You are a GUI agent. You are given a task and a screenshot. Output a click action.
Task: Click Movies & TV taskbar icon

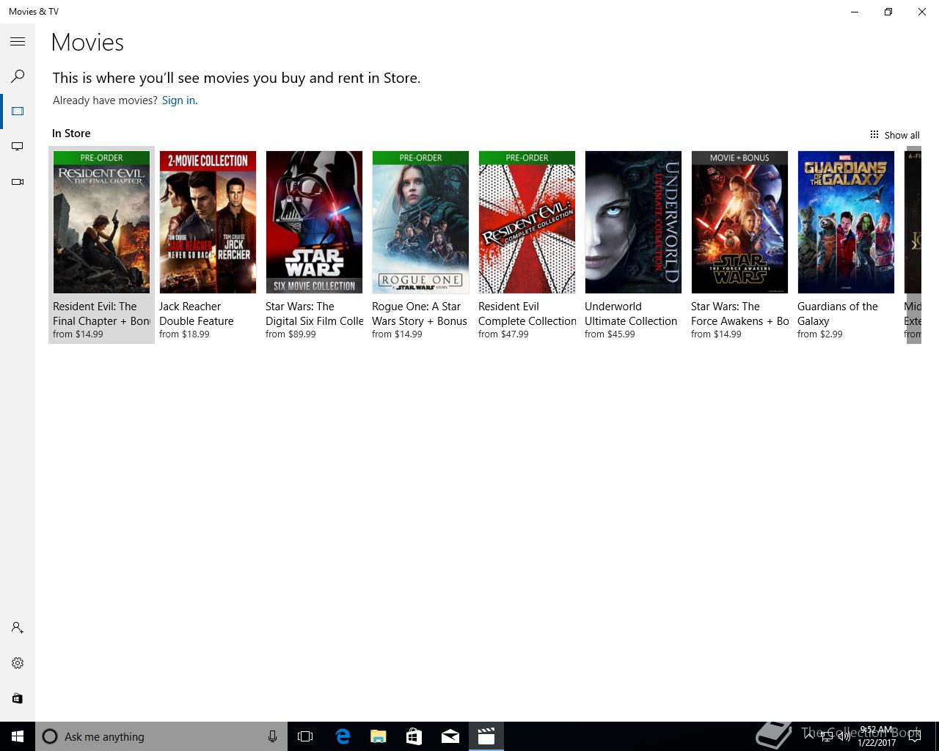486,736
